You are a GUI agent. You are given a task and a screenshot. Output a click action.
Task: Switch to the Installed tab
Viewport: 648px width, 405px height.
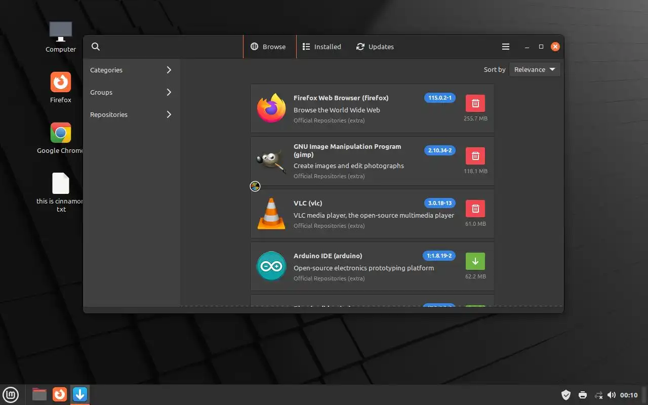[x=322, y=47]
